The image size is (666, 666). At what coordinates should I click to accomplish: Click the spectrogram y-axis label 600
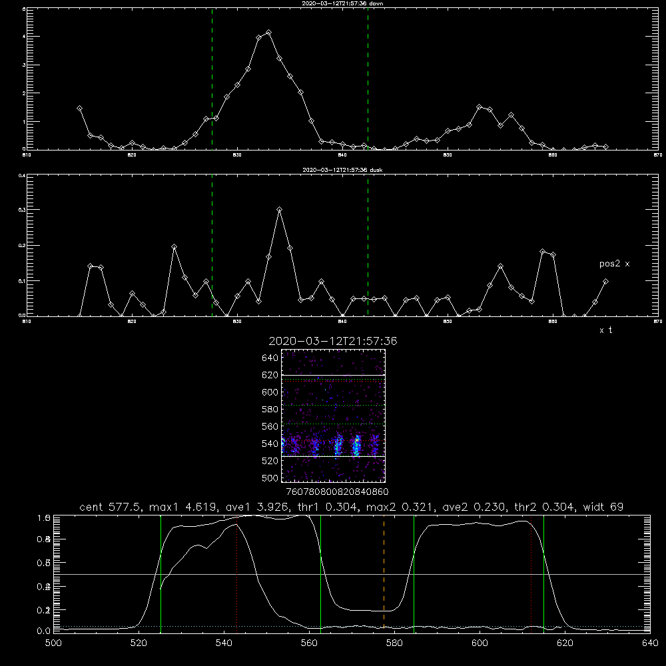click(x=270, y=392)
